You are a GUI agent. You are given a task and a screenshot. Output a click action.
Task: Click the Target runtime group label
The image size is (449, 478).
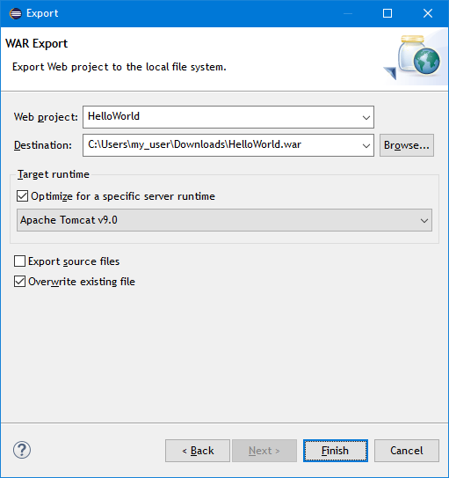pos(54,174)
